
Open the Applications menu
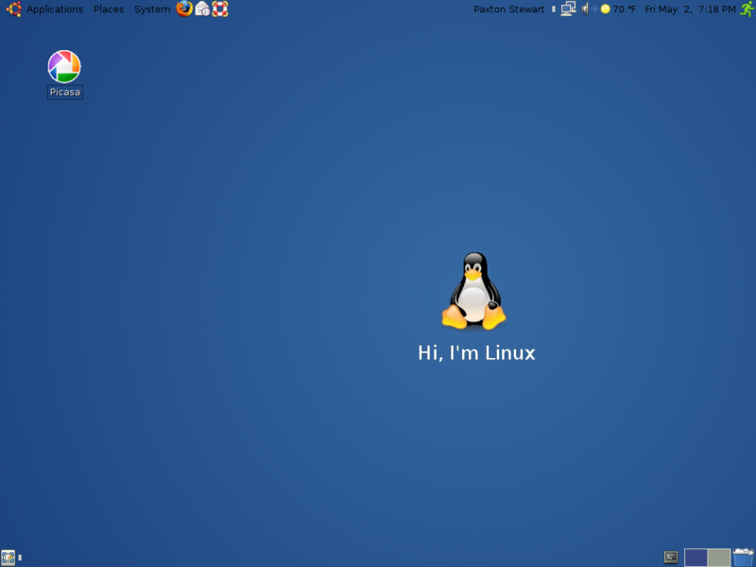point(55,9)
